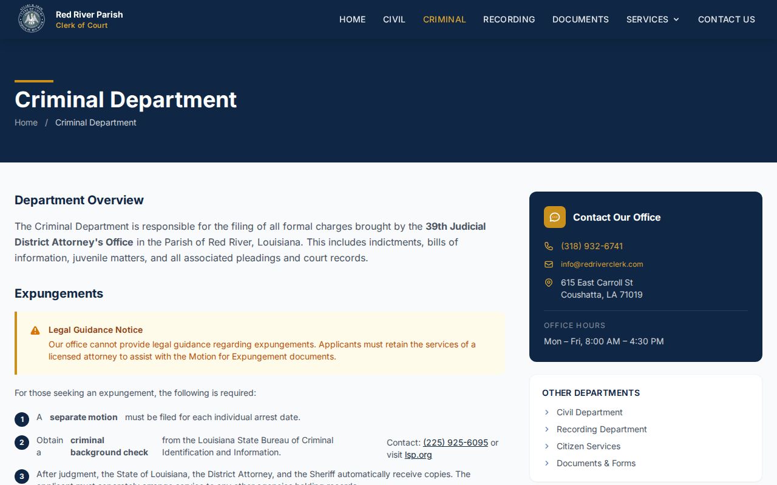Screen dimensions: 777x485
Task: Email info@redriverclerk.com
Action: [602, 264]
